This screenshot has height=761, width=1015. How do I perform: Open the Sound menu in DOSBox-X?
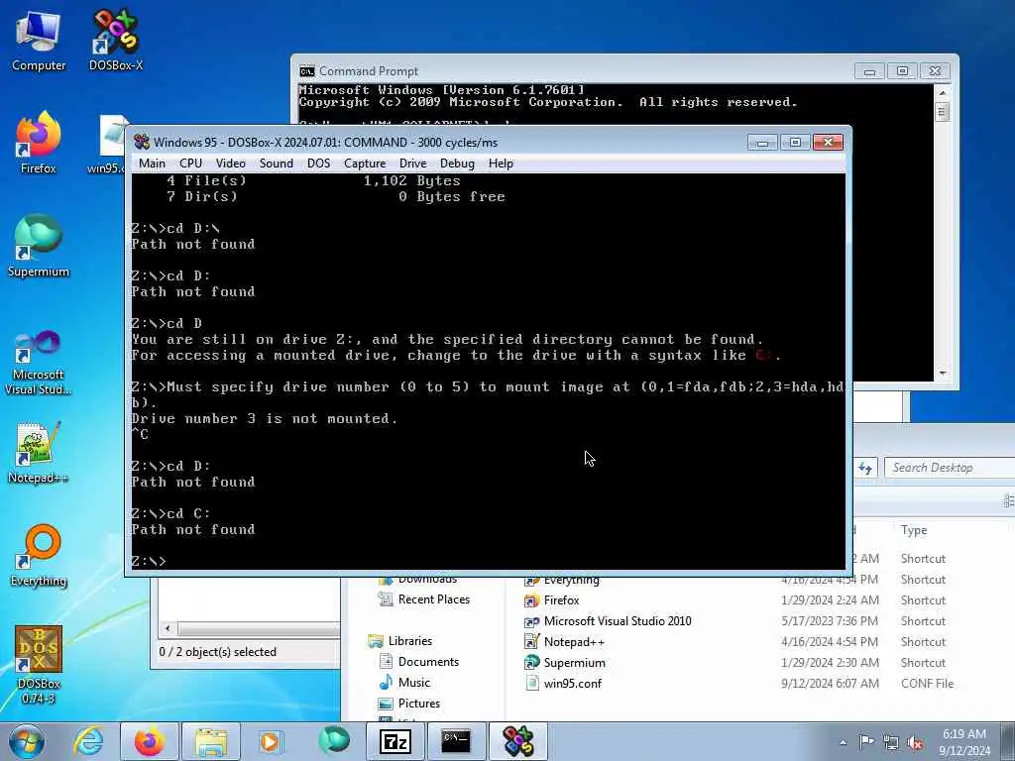[x=276, y=163]
